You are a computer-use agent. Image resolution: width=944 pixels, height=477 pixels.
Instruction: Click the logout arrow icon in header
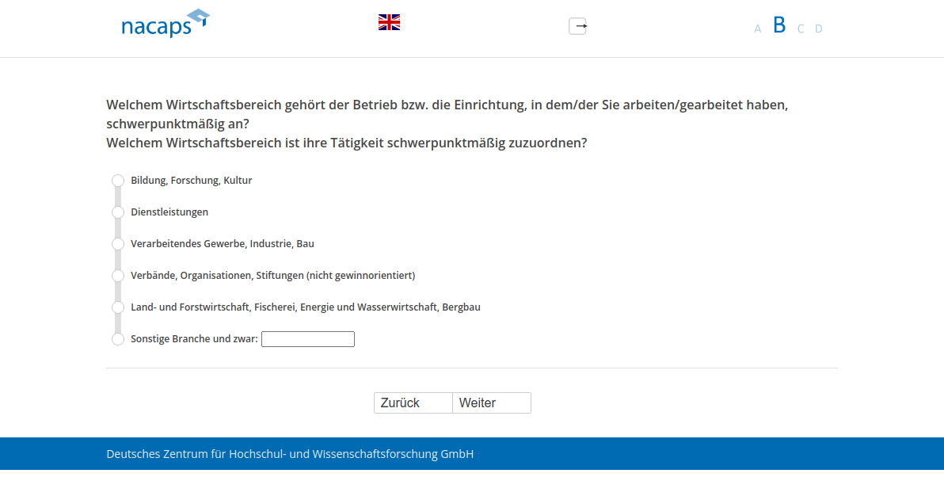(578, 26)
